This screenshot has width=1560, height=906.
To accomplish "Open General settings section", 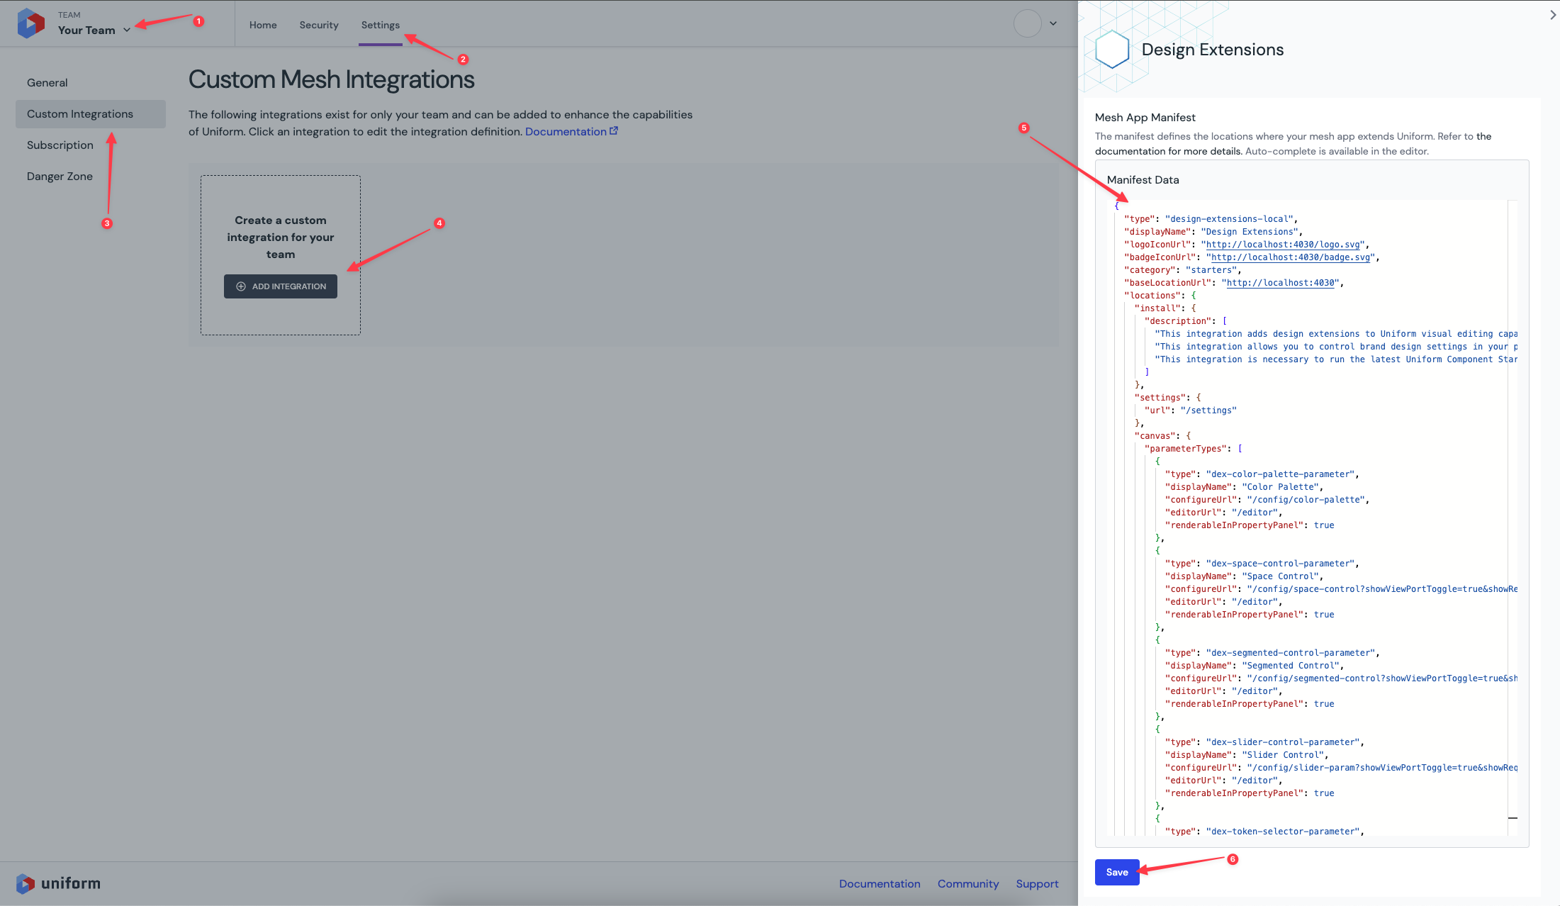I will pyautogui.click(x=47, y=83).
